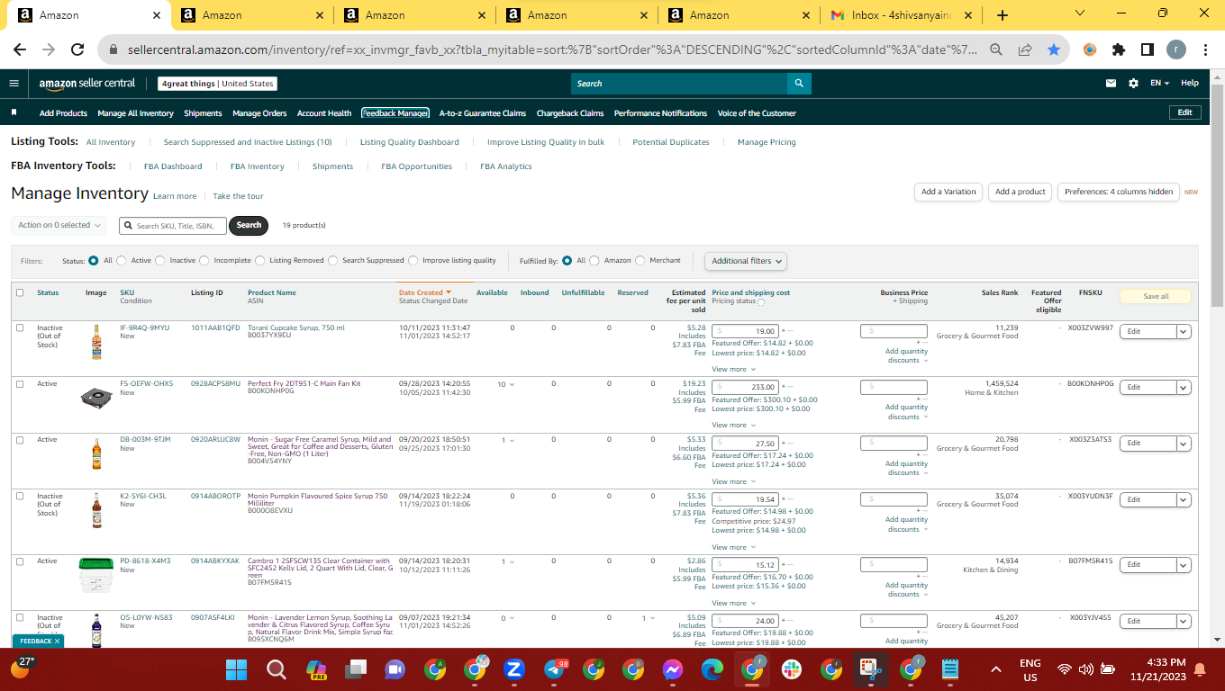Expand Add quantity discounts for Perfect Fry Fan Kit
The height and width of the screenshot is (691, 1225).
(906, 412)
